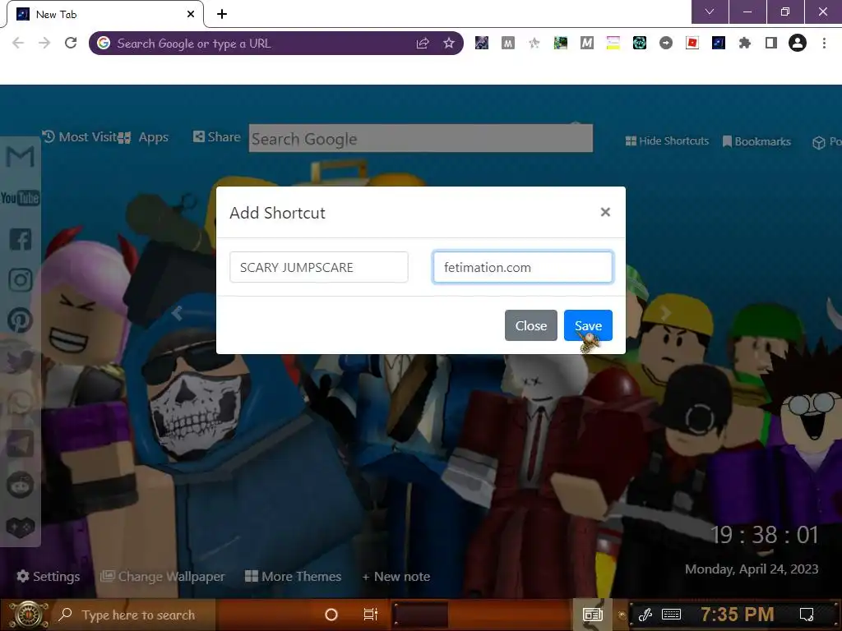842x631 pixels.
Task: Open the profile avatar menu
Action: pos(798,43)
